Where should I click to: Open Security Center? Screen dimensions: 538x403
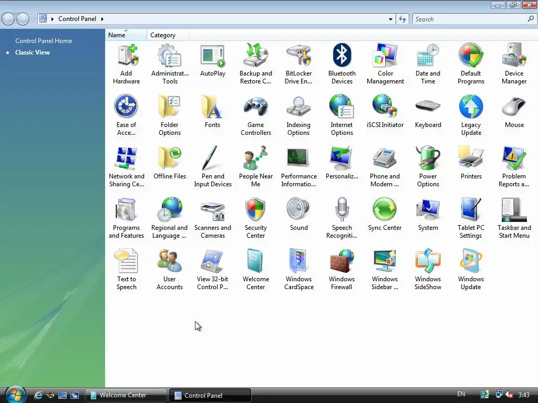pyautogui.click(x=256, y=218)
